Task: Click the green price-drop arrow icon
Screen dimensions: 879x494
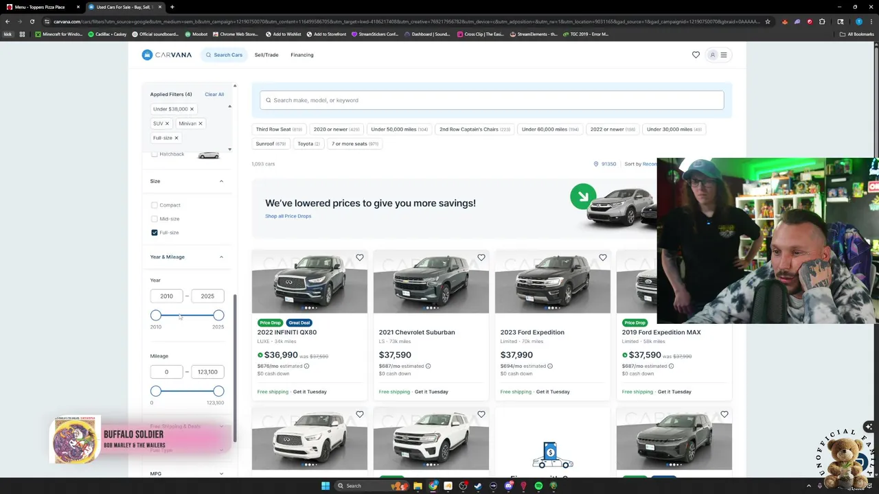Action: point(583,197)
